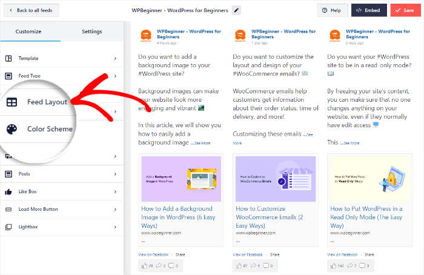The height and width of the screenshot is (275, 424).
Task: Click the Load More Button icon
Action: pos(8,209)
